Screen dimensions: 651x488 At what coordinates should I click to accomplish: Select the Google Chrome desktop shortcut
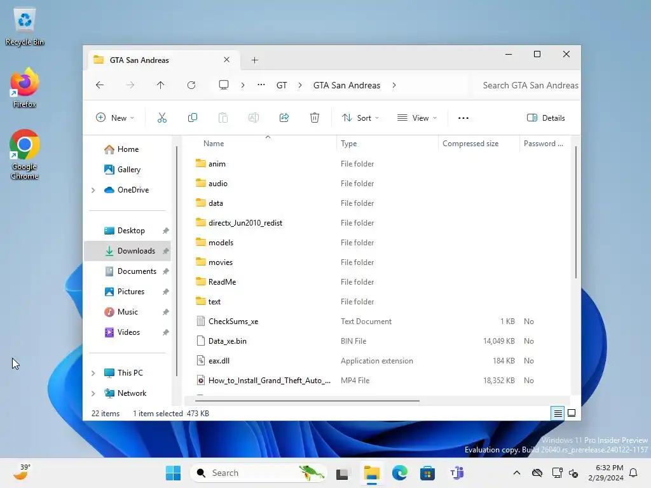click(25, 154)
